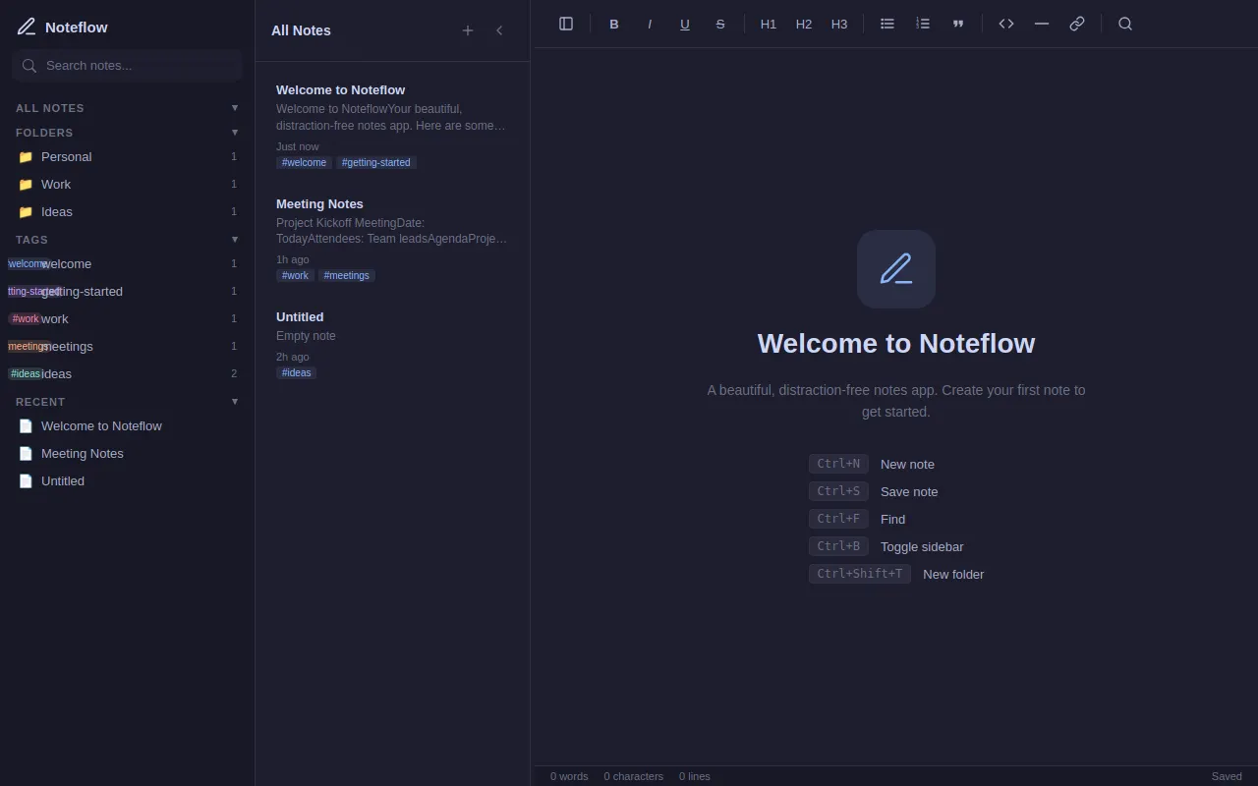This screenshot has width=1258, height=786.
Task: Filter by the work tag in sidebar
Action: [x=127, y=318]
